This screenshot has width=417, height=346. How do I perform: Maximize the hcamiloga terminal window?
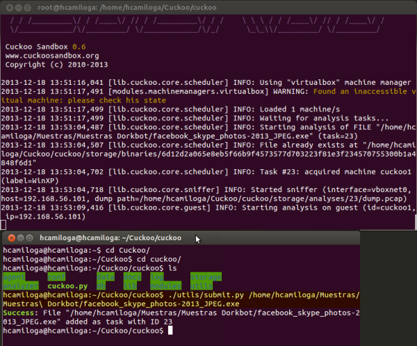click(x=29, y=238)
